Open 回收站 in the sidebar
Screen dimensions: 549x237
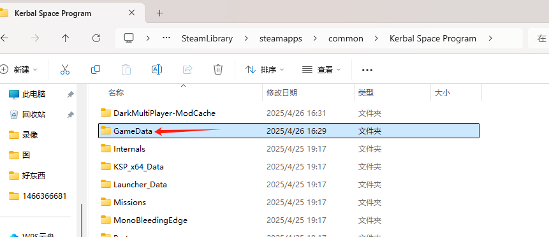[34, 114]
